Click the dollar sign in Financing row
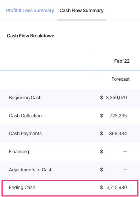The width and height of the screenshot is (140, 197). [x=102, y=152]
